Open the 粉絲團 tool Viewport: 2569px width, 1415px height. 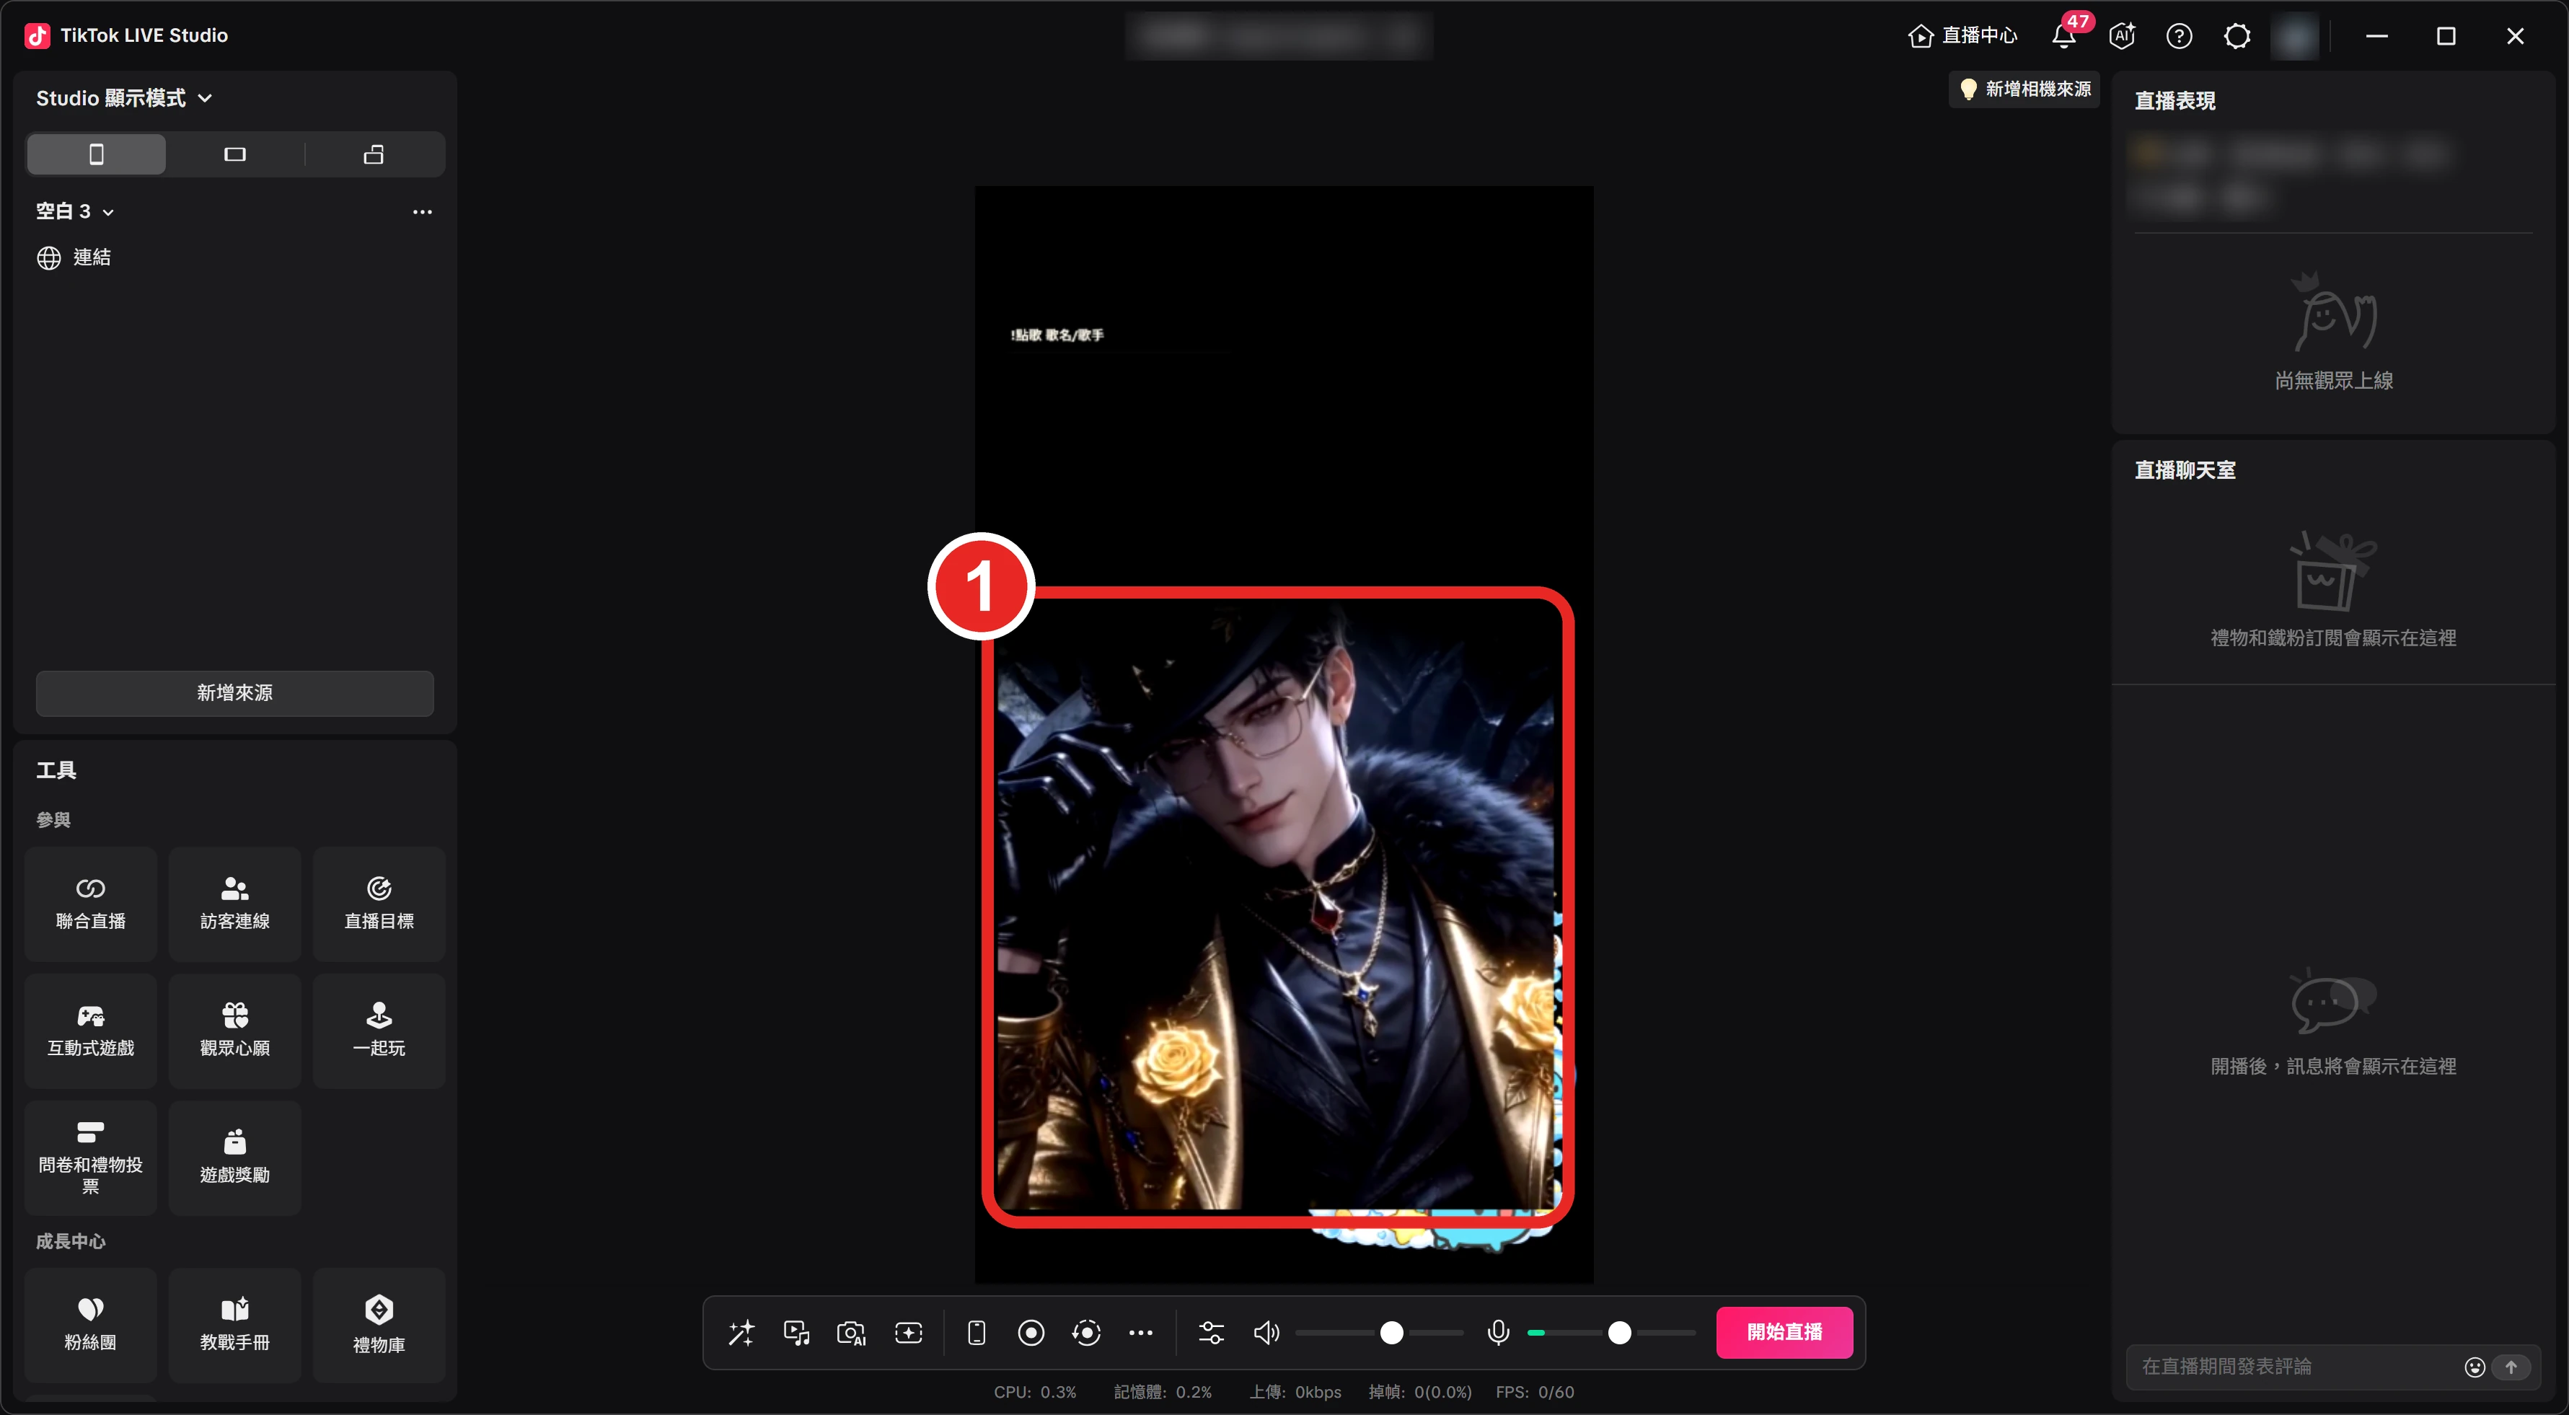point(91,1326)
